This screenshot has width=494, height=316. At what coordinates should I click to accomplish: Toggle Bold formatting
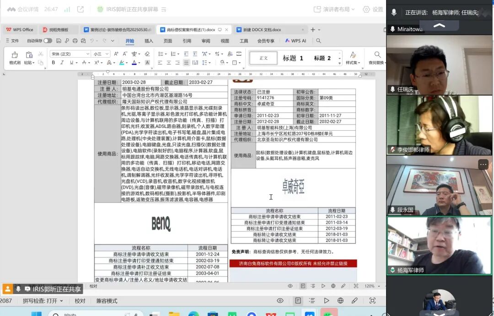(54, 63)
